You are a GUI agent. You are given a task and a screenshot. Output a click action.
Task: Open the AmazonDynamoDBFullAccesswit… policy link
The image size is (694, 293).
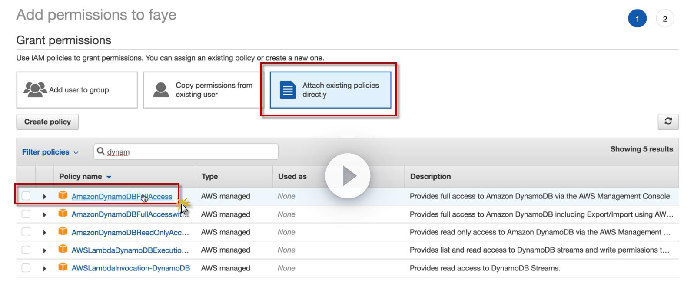[x=130, y=214]
